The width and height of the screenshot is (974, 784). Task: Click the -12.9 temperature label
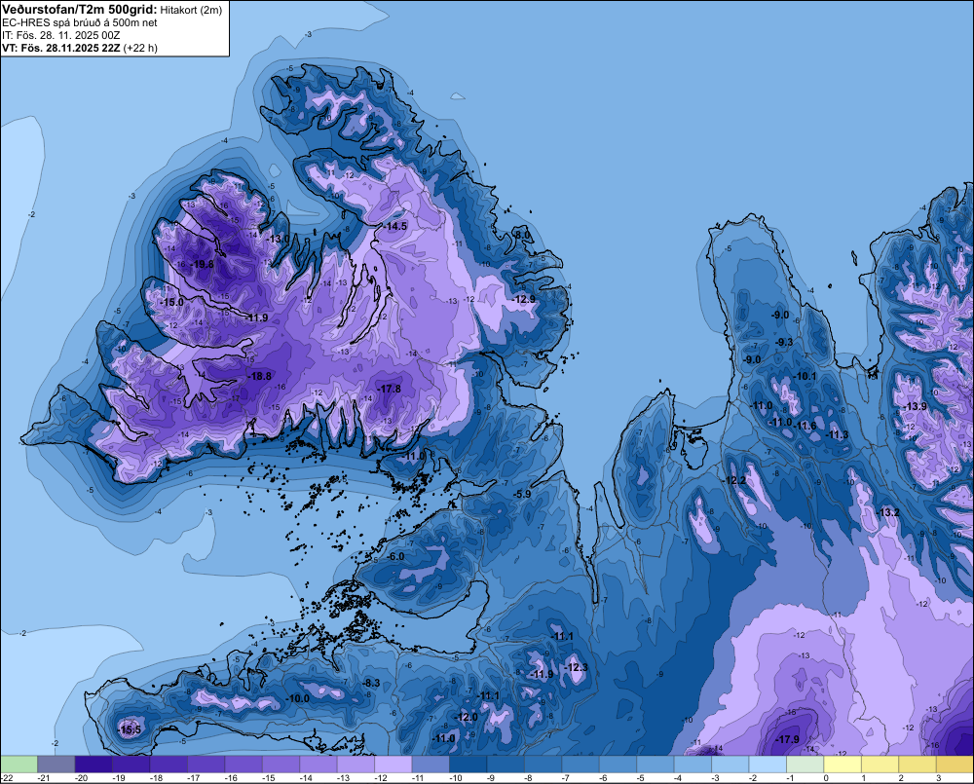pos(524,299)
